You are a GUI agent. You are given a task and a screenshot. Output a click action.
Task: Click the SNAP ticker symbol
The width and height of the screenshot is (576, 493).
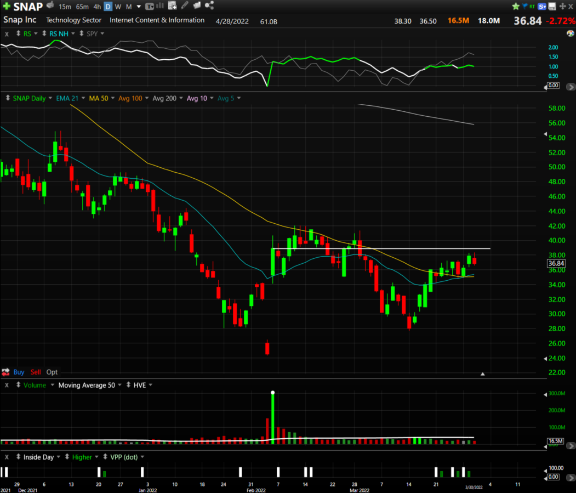tap(28, 7)
